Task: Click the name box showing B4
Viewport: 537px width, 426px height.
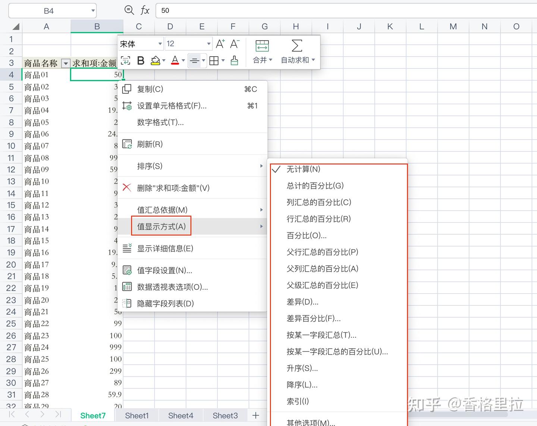Action: coord(48,11)
